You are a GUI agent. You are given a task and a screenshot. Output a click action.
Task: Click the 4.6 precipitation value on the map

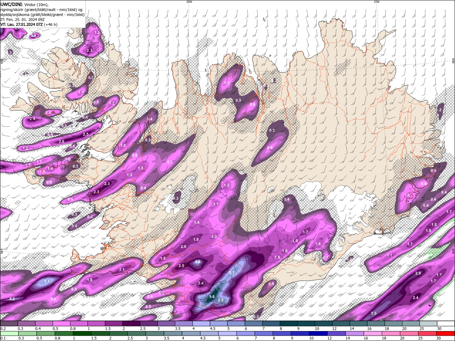(x=198, y=262)
